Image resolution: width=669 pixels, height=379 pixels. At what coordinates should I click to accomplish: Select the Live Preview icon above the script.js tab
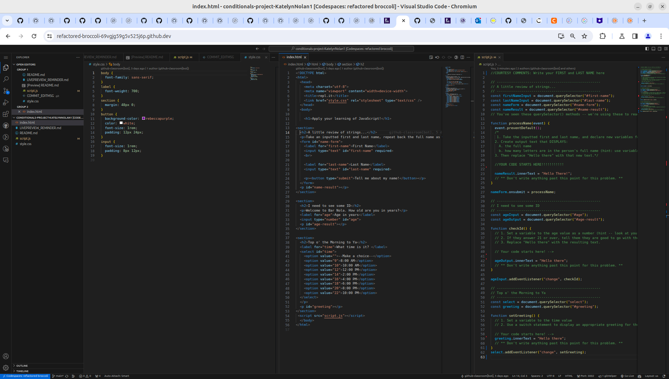[456, 57]
